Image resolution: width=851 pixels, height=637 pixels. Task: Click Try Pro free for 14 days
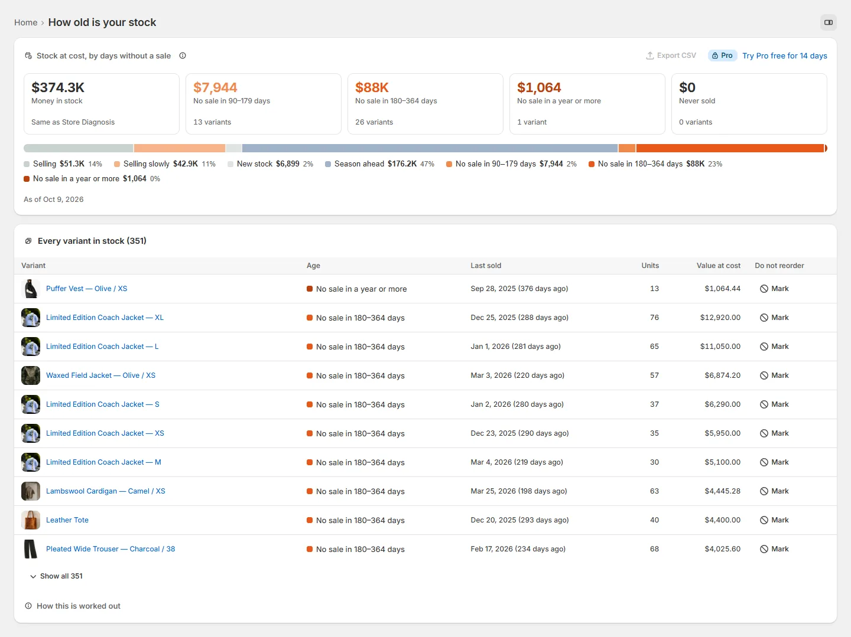(785, 55)
